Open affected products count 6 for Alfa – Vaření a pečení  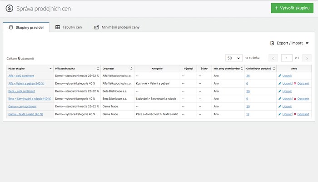point(247,83)
